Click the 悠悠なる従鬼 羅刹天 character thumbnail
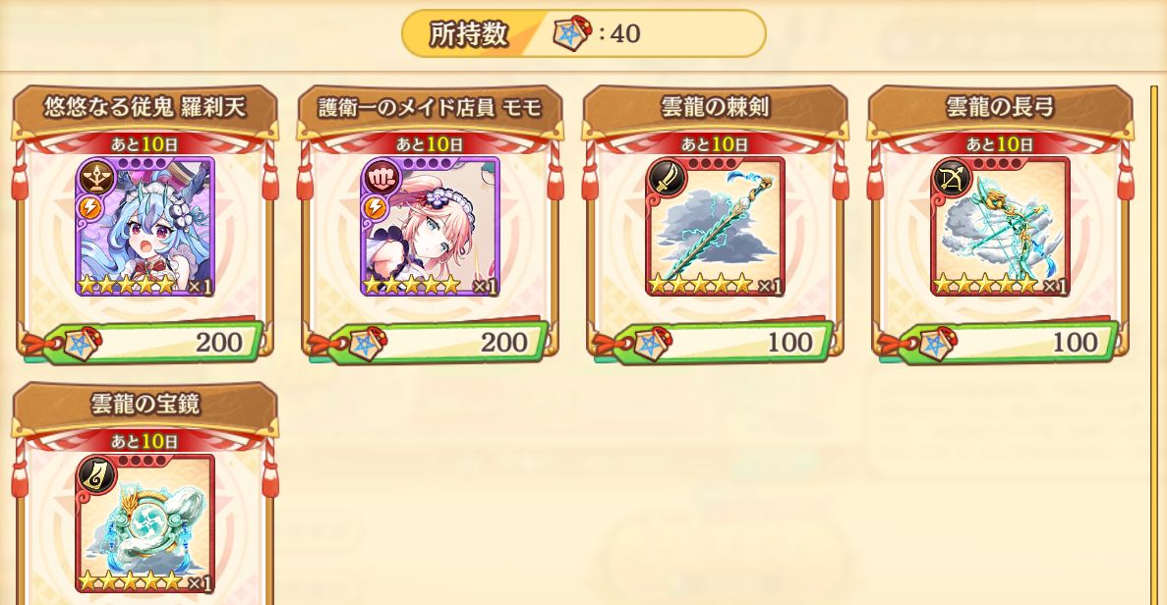Image resolution: width=1167 pixels, height=605 pixels. click(145, 226)
